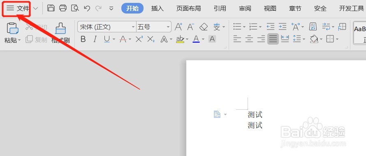Click the Chinese layout A with arrows icon

tap(296, 27)
